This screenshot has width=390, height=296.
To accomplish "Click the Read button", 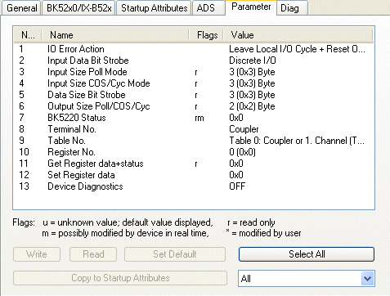I will click(93, 254).
